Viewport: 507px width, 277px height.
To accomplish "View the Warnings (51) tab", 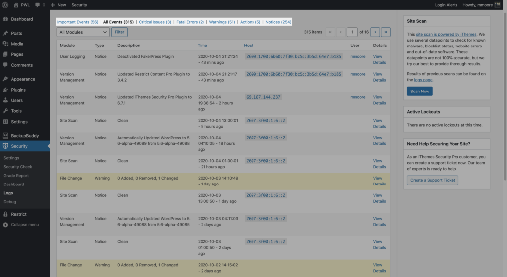I will click(222, 22).
